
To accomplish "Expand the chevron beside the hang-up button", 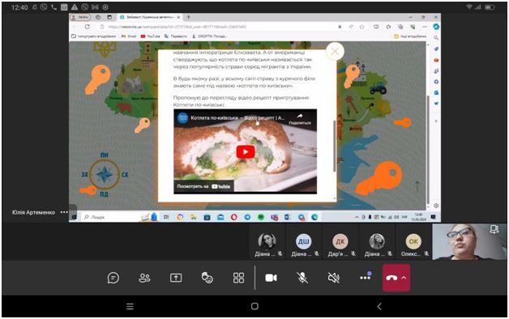I will point(404,278).
